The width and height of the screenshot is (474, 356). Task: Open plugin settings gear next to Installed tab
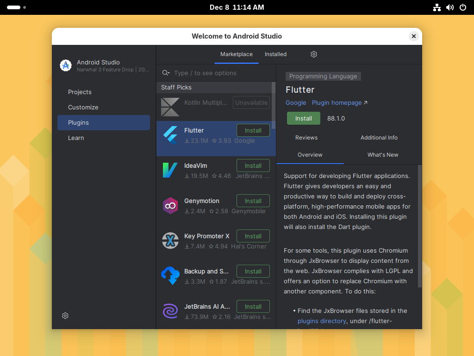point(314,54)
